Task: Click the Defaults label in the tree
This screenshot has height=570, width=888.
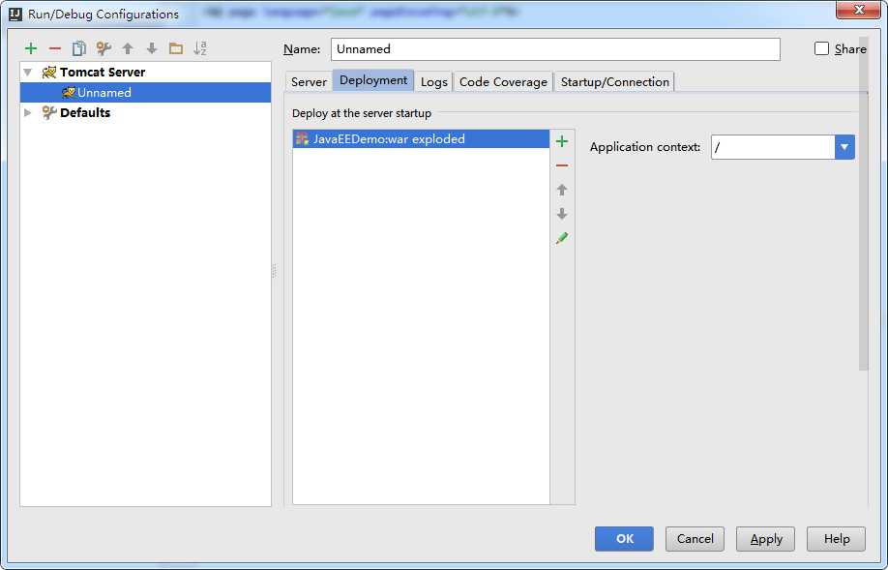Action: [x=85, y=112]
